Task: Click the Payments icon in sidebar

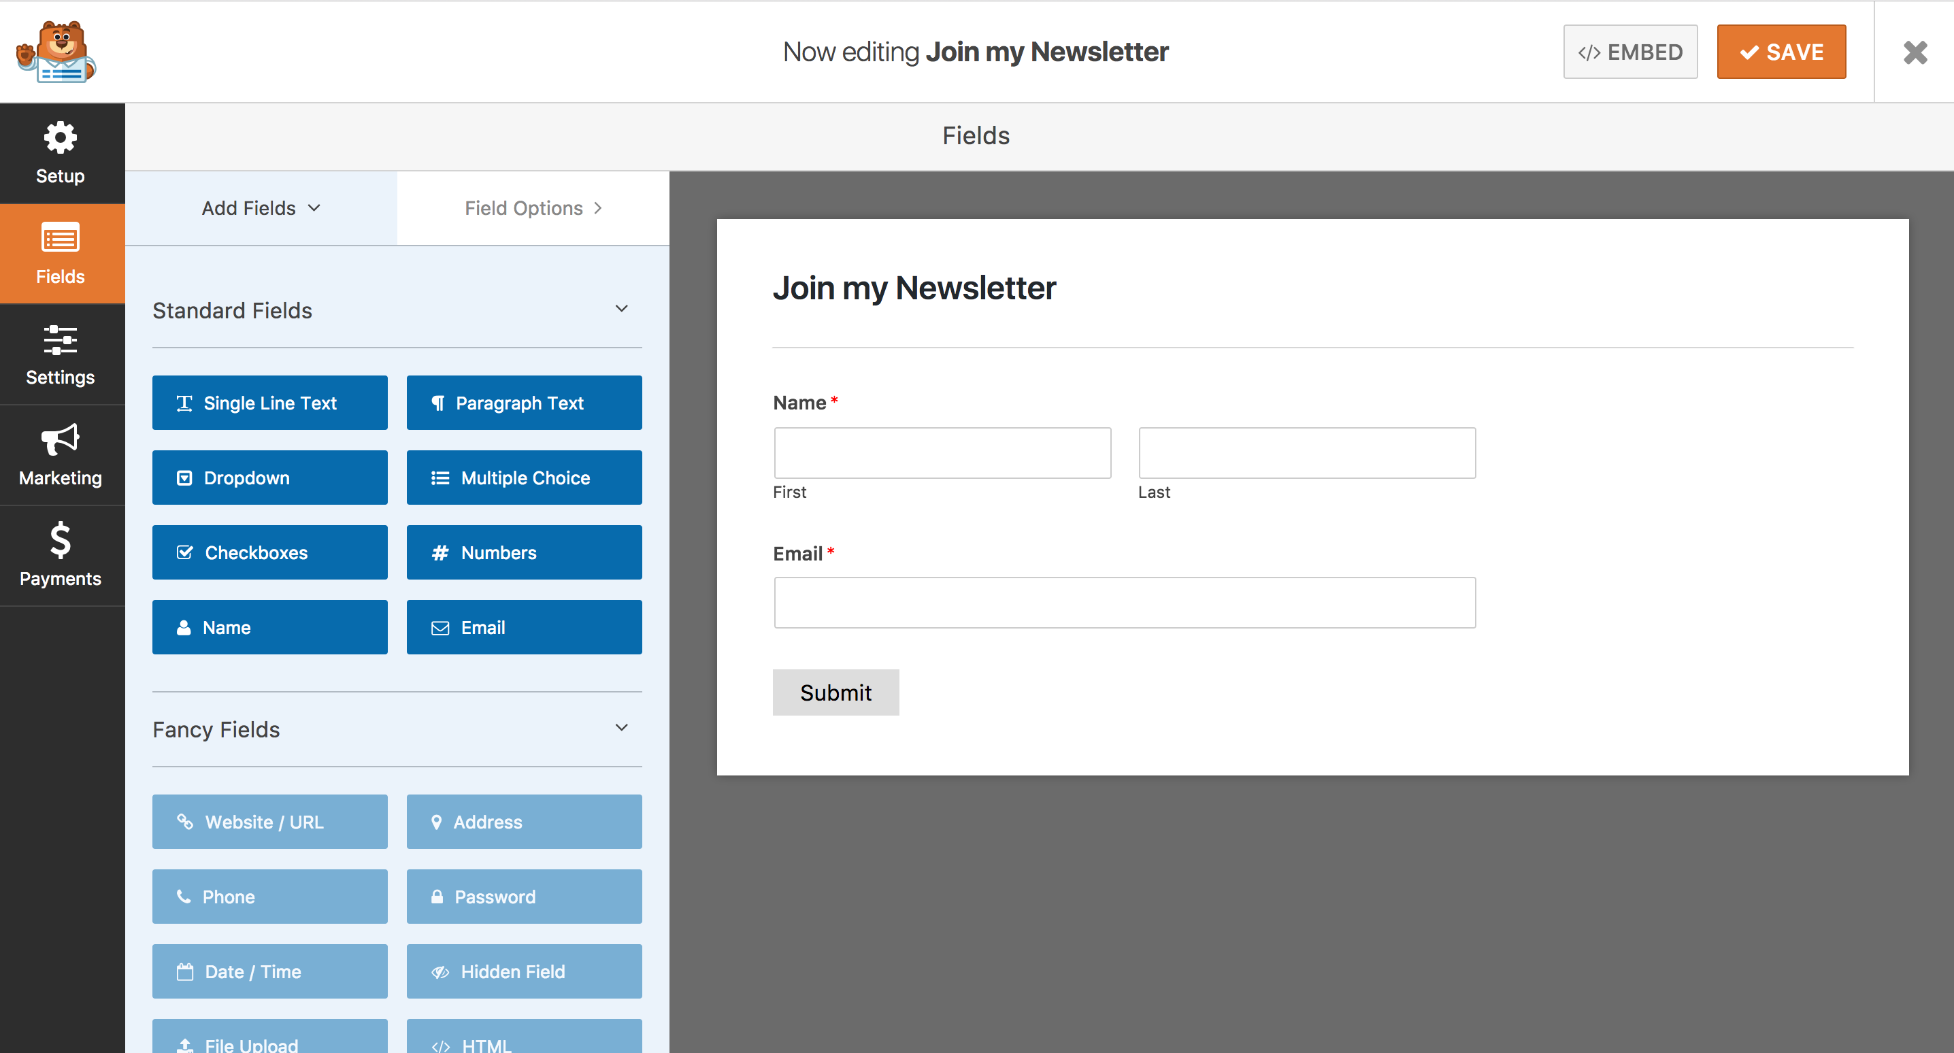Action: pos(60,558)
